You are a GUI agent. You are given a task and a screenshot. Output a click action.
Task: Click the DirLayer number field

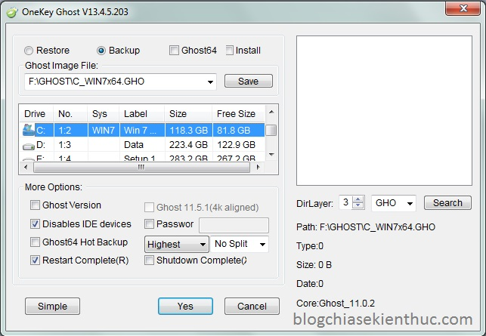click(346, 202)
